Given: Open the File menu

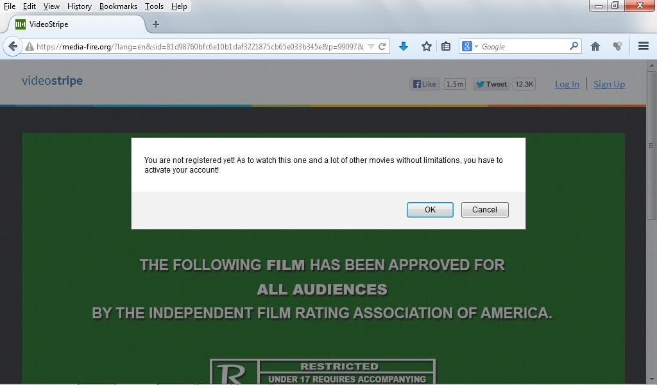Looking at the screenshot, I should click(9, 6).
